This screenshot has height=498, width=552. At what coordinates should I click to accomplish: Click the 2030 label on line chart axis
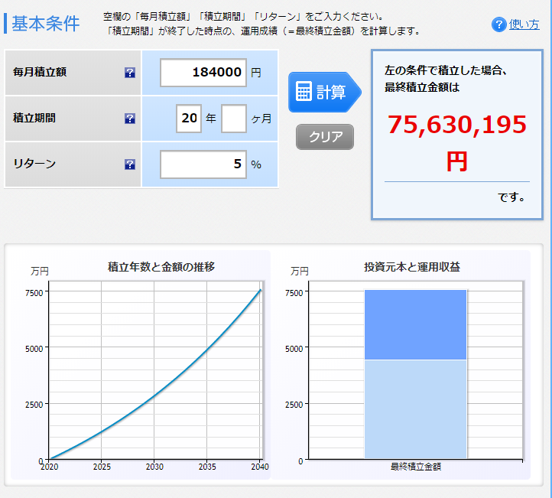(x=154, y=467)
